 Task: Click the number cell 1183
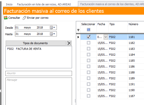pos(136,49)
